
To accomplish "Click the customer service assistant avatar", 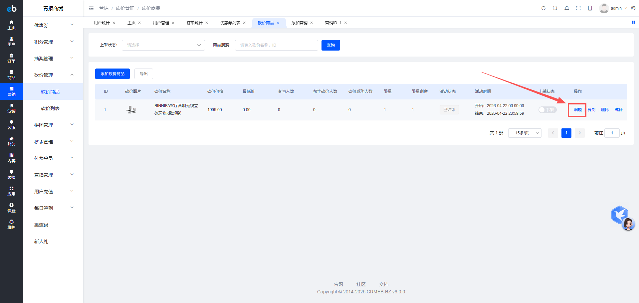I will click(x=628, y=224).
